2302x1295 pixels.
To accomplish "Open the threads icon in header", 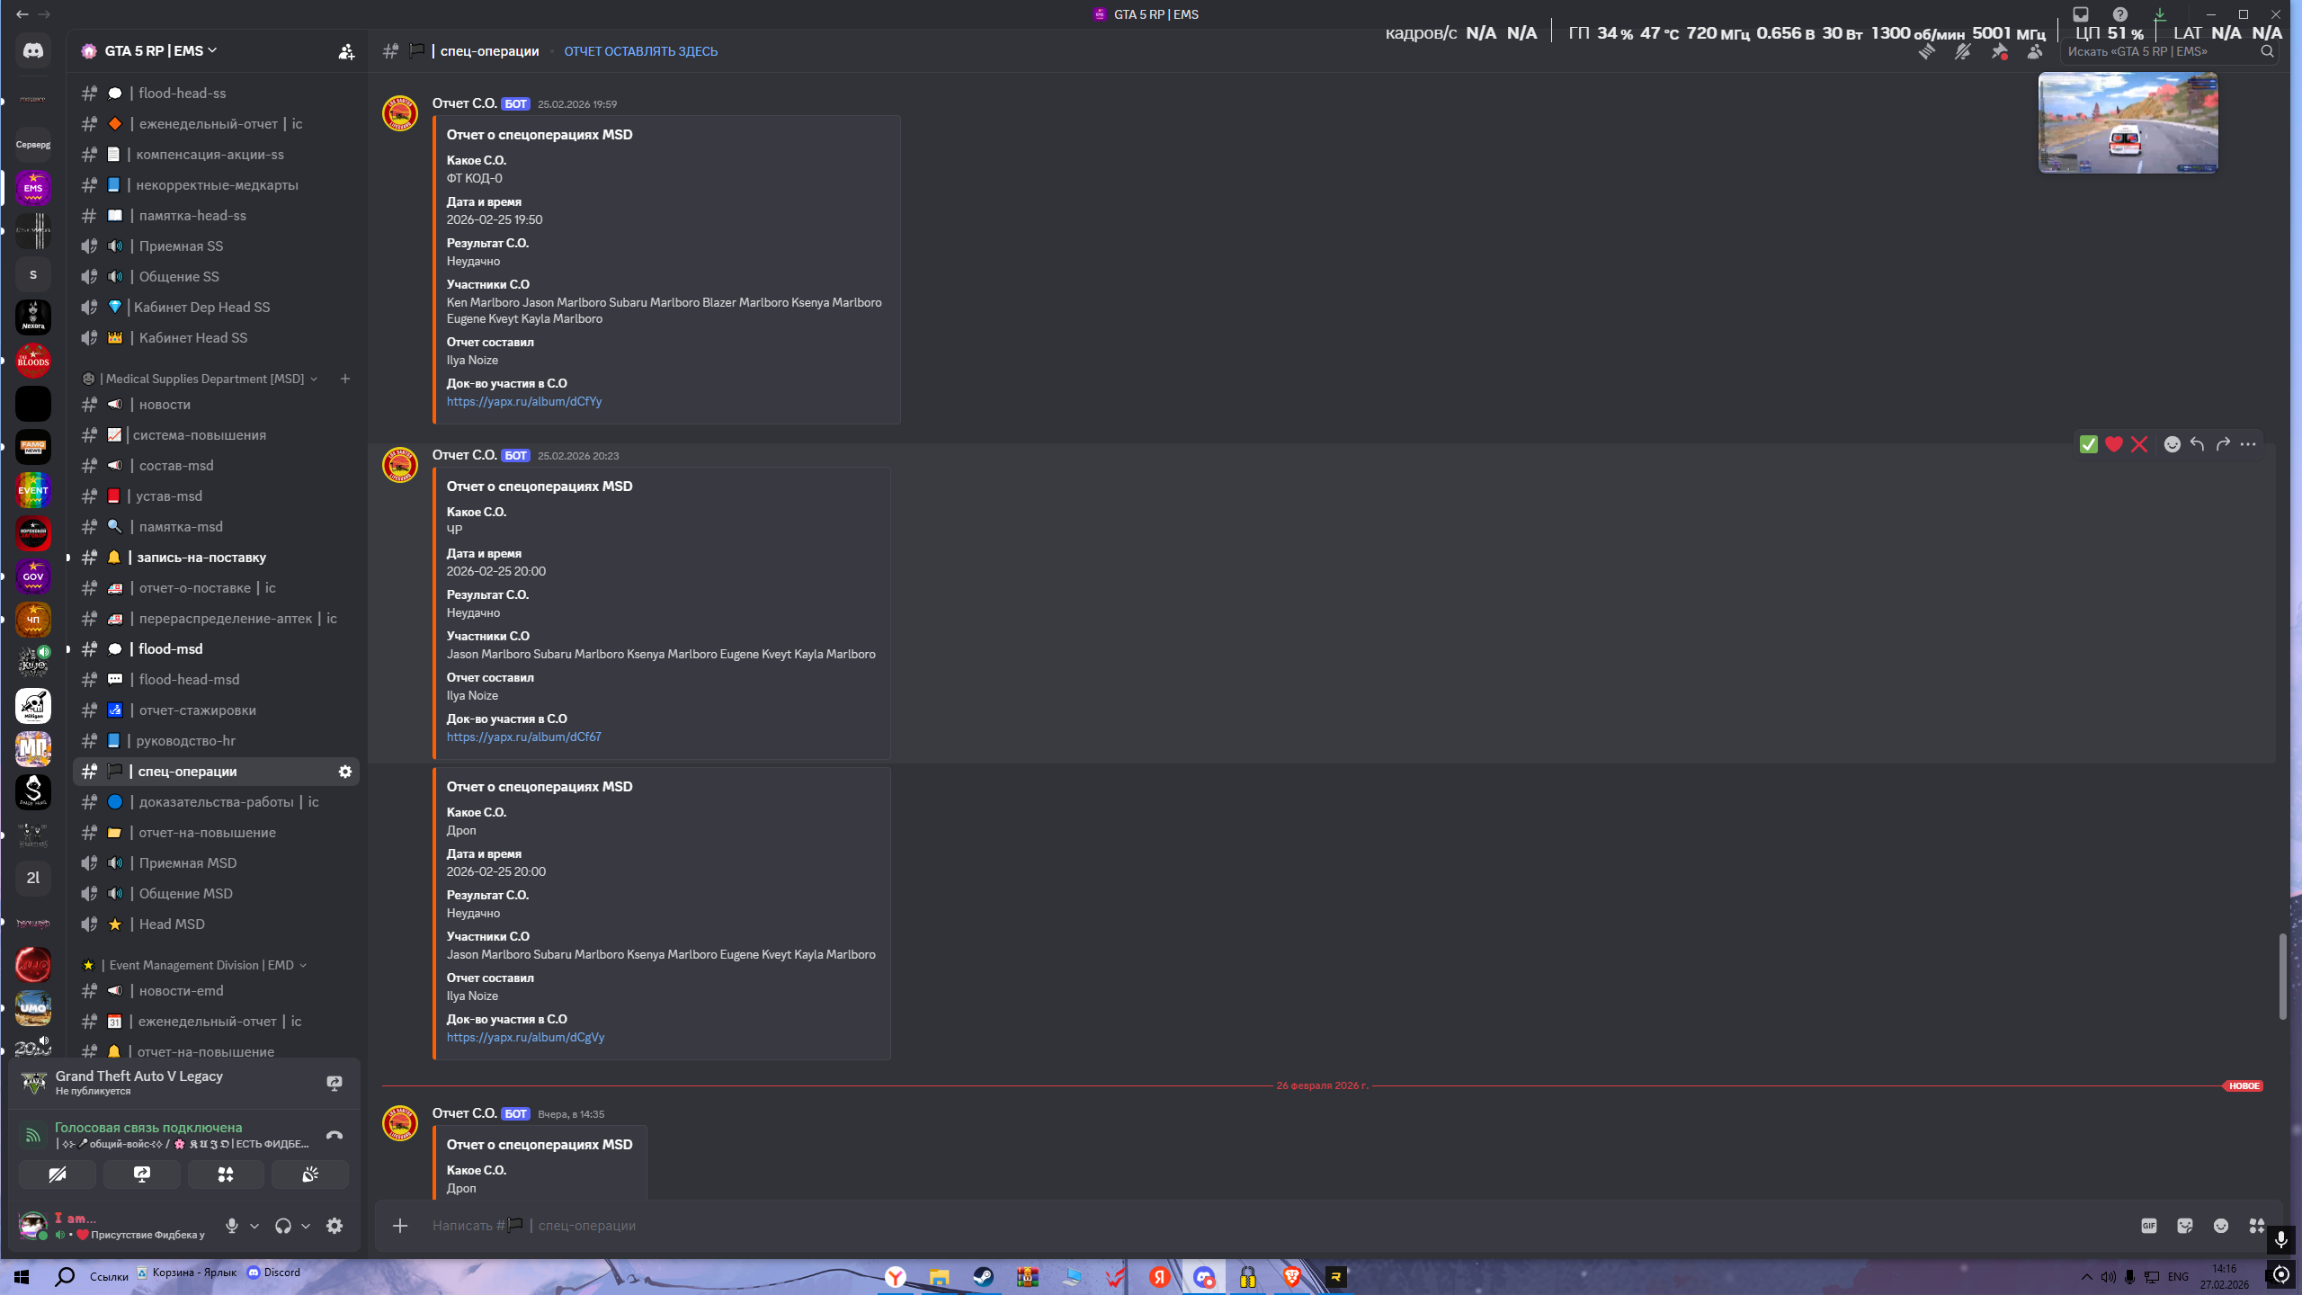I will (x=1926, y=52).
